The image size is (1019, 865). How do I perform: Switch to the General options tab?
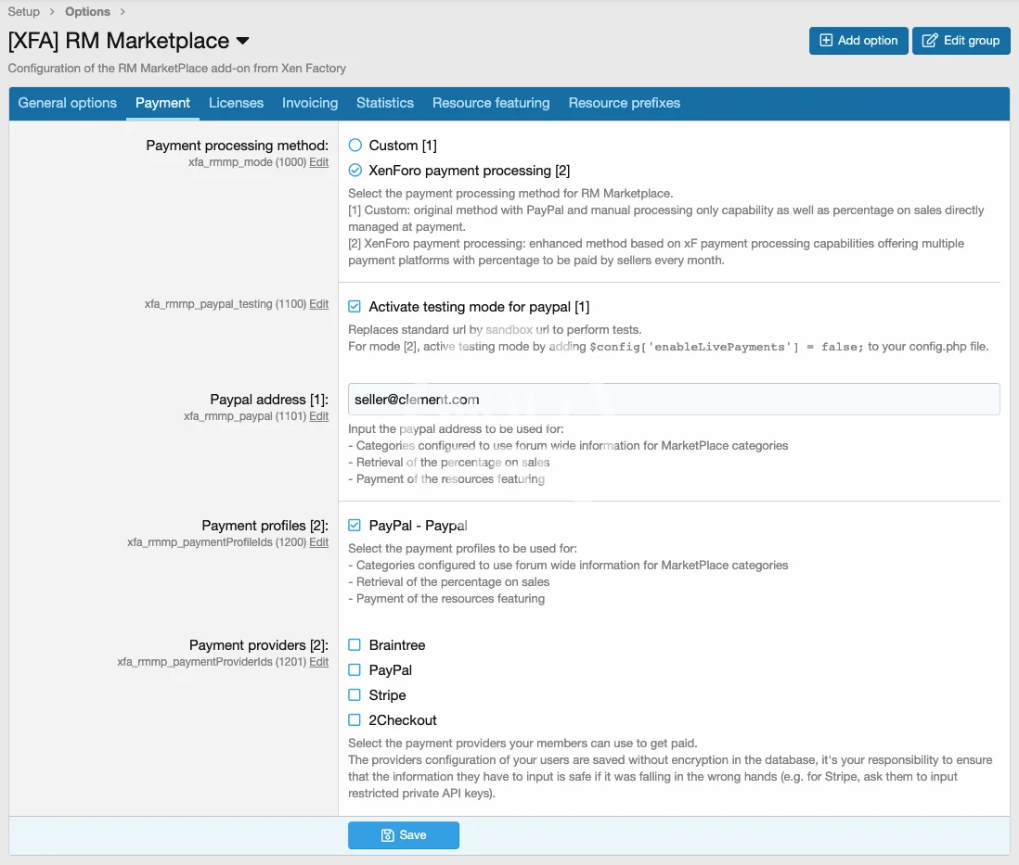point(68,103)
